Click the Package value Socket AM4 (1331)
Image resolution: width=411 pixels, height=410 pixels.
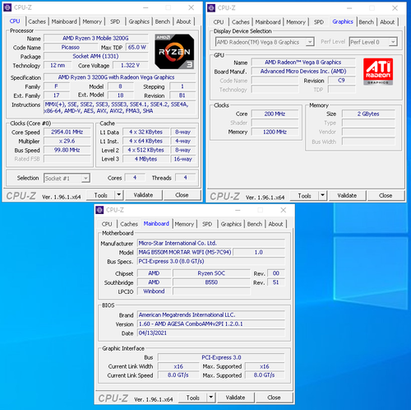pos(95,56)
